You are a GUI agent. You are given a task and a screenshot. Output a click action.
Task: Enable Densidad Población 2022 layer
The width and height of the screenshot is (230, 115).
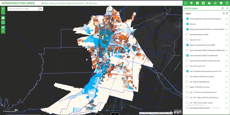pyautogui.click(x=188, y=34)
